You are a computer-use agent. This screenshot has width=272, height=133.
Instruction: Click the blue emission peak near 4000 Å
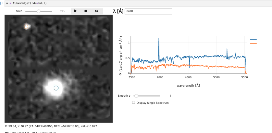tap(159, 39)
